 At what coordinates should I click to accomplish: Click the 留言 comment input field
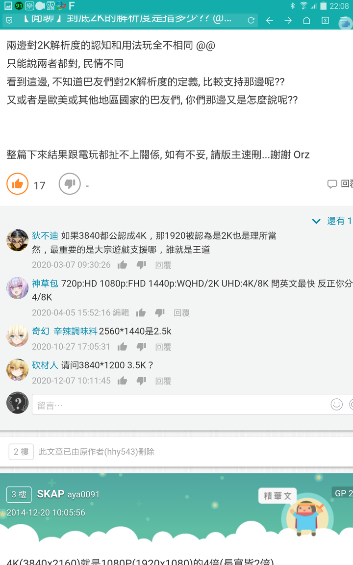[180, 404]
